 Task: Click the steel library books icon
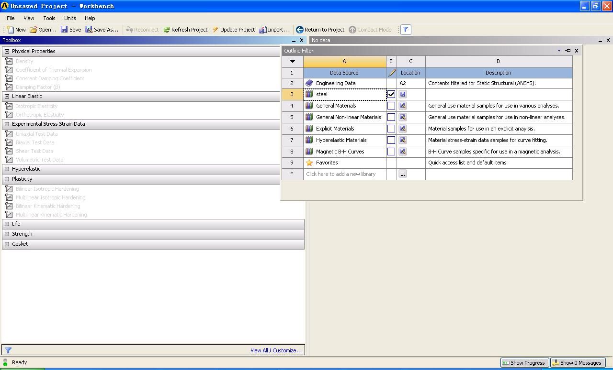(x=309, y=94)
